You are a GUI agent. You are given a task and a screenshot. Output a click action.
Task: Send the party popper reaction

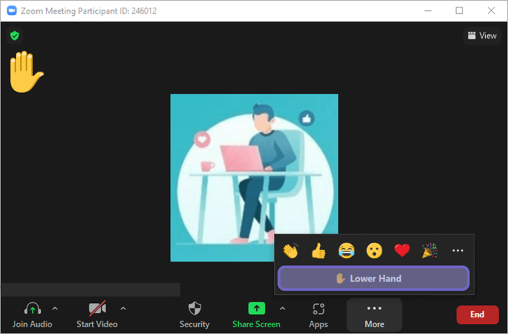(x=430, y=250)
